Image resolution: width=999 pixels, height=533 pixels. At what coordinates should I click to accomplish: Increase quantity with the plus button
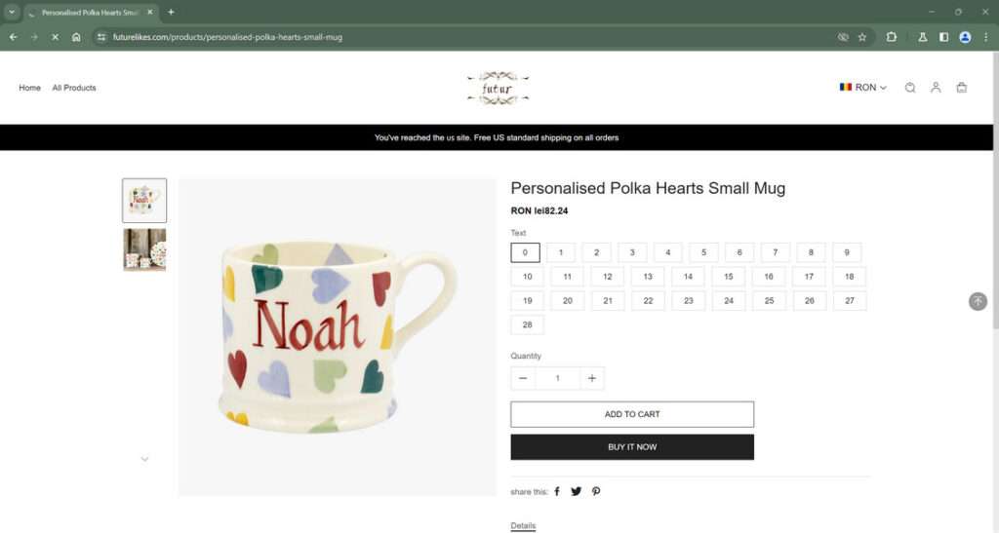(x=591, y=378)
